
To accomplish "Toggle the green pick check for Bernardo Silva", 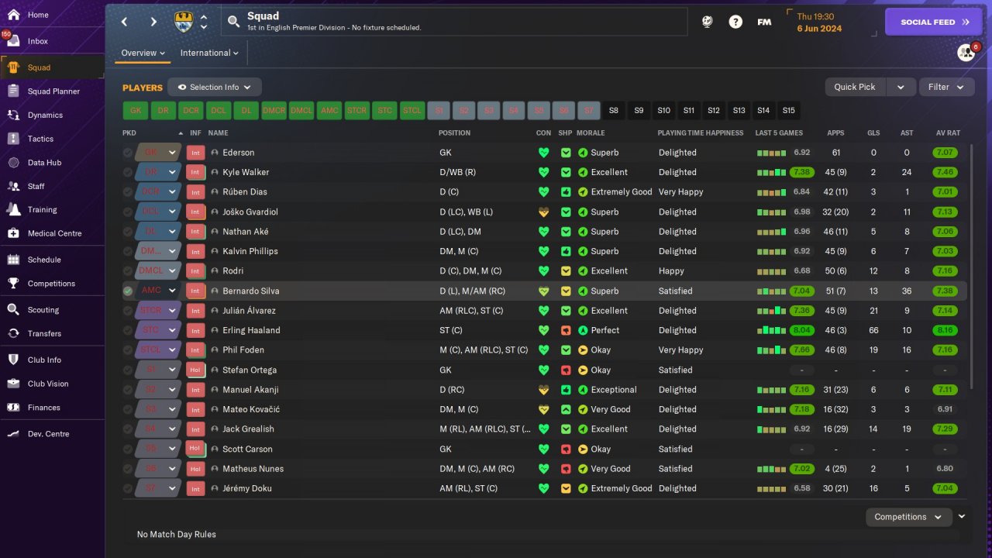I will click(128, 291).
